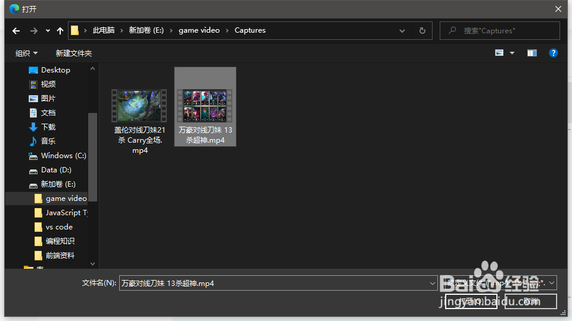The height and width of the screenshot is (321, 572).
Task: Click the 下载 blue arrow icon
Action: click(33, 127)
